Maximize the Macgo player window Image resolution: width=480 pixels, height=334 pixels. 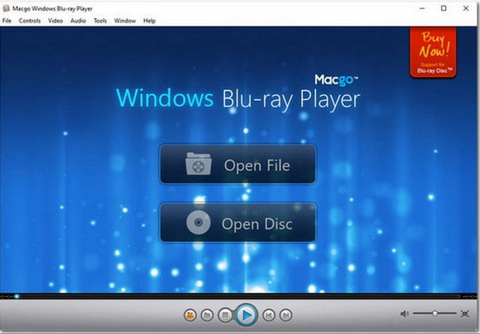click(444, 8)
